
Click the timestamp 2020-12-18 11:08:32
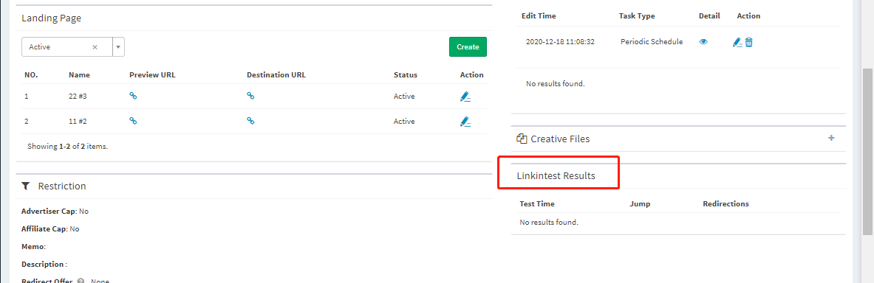tap(560, 42)
